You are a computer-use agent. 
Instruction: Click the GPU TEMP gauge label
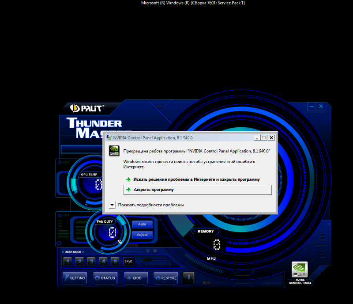tap(89, 175)
